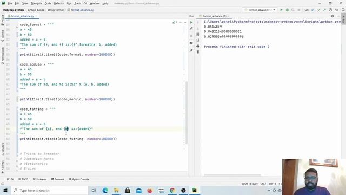
Task: Open the Git menu
Action: [85, 4]
